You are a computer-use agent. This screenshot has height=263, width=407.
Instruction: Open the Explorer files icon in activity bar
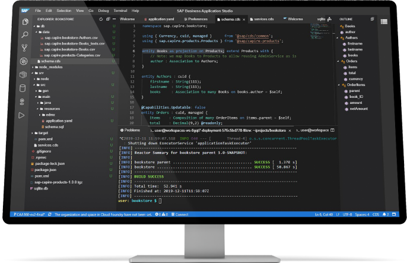click(25, 21)
